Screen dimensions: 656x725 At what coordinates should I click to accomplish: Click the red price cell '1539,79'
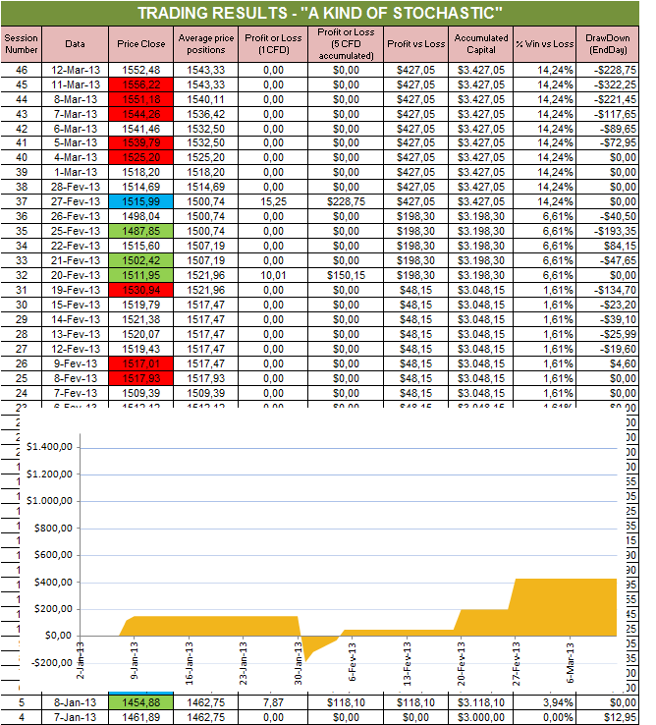point(141,142)
